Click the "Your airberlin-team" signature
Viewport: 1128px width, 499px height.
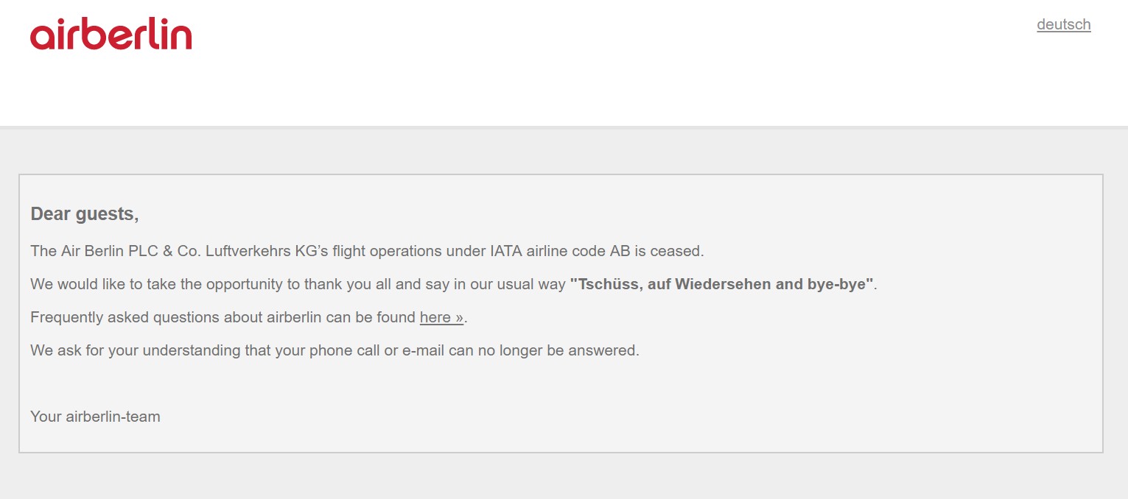point(95,417)
